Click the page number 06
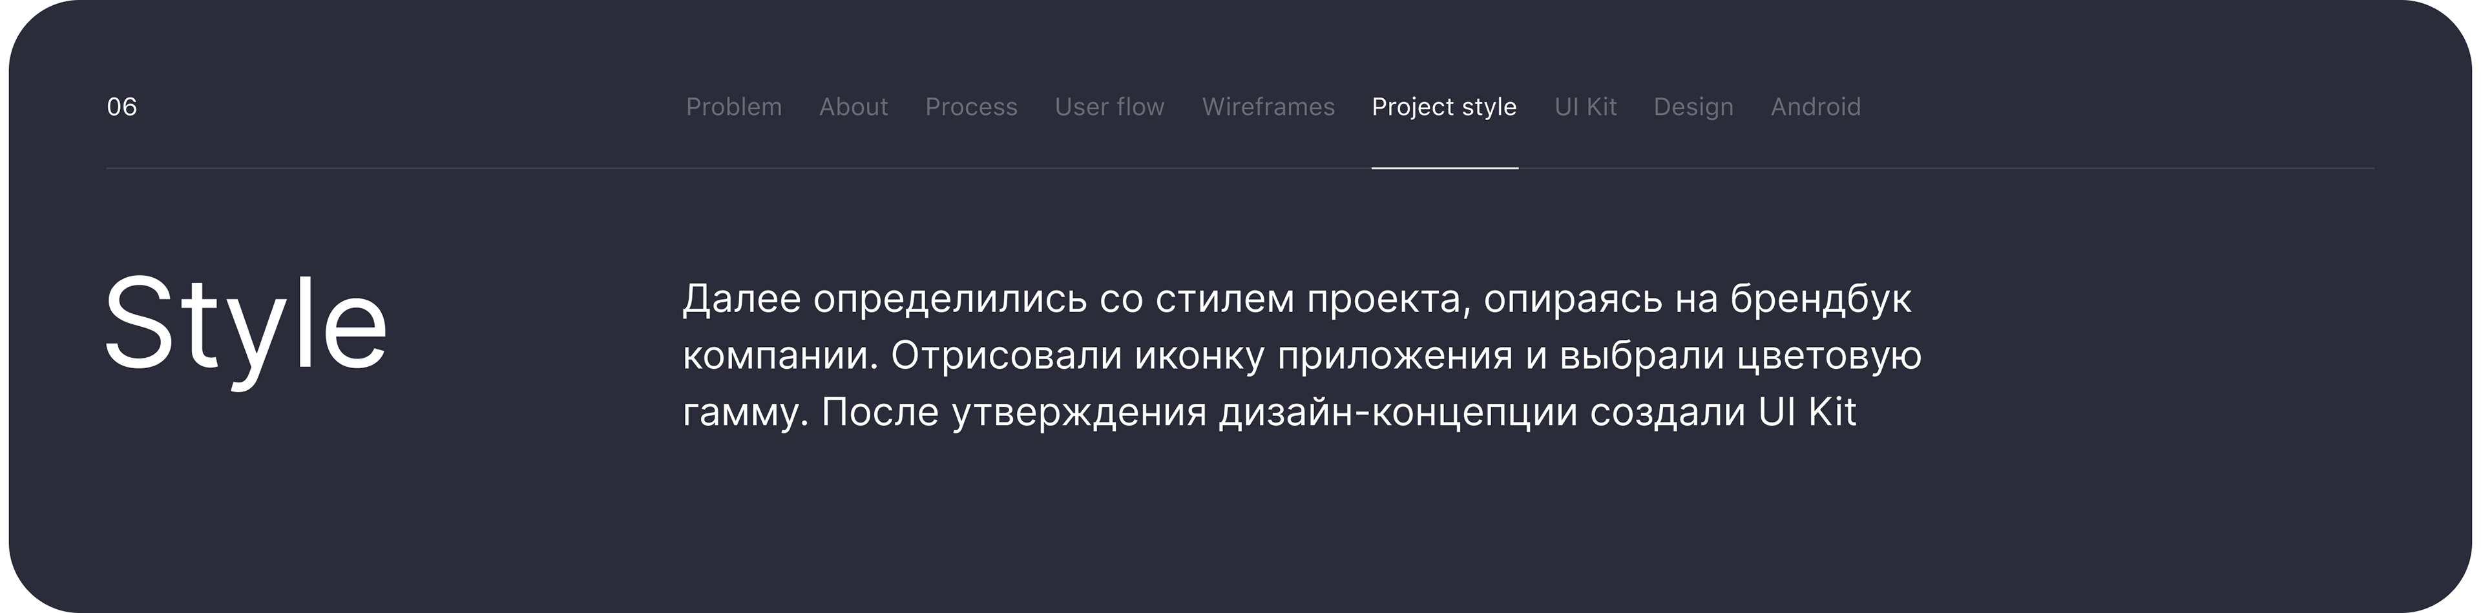 click(x=121, y=107)
